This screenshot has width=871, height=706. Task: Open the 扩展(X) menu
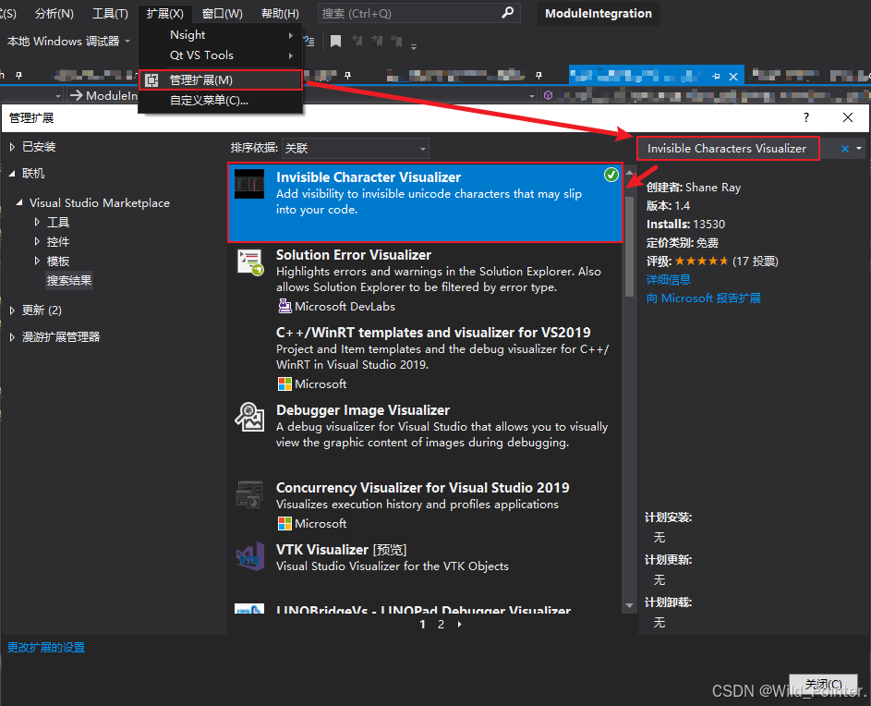165,13
